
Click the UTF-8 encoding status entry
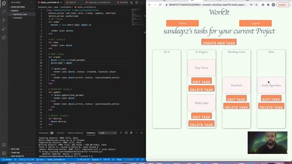pos(106,159)
